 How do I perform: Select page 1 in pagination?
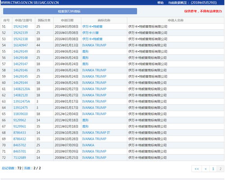tap(213, 169)
